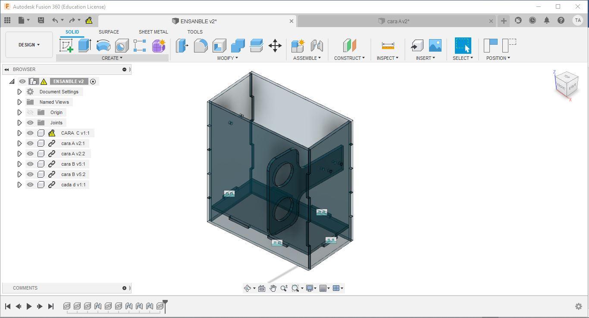589x318 pixels.
Task: Expand the CARA C v1:1 node
Action: tap(19, 133)
